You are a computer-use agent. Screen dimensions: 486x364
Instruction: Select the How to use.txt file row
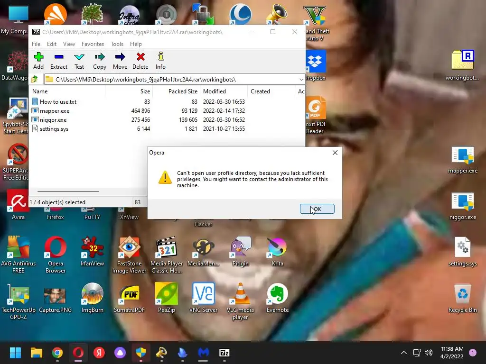coord(168,102)
